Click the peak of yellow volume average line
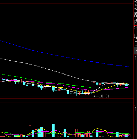 98,128
